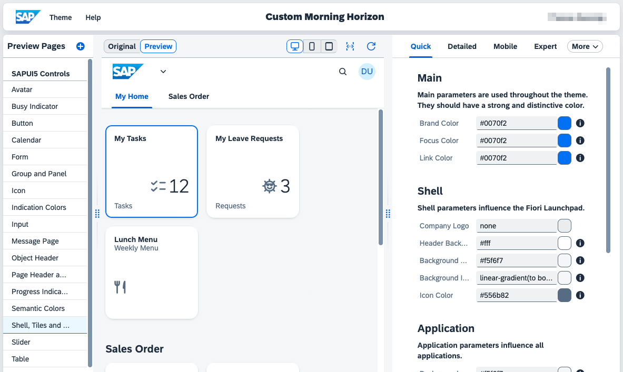The image size is (623, 372).
Task: Open the Company Logo picker swatch
Action: pyautogui.click(x=564, y=226)
